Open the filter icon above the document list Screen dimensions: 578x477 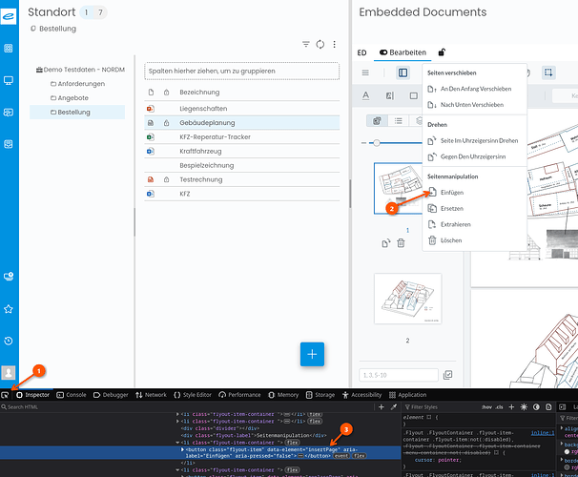click(x=305, y=44)
